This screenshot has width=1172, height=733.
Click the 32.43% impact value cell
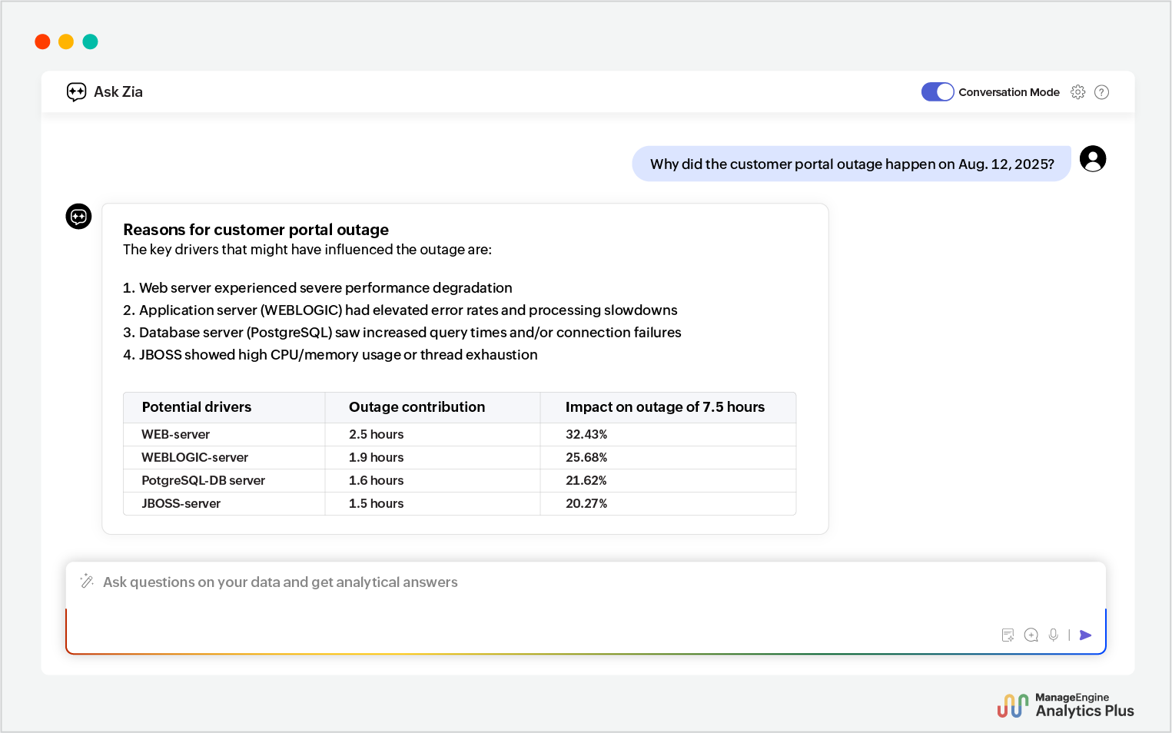tap(586, 434)
